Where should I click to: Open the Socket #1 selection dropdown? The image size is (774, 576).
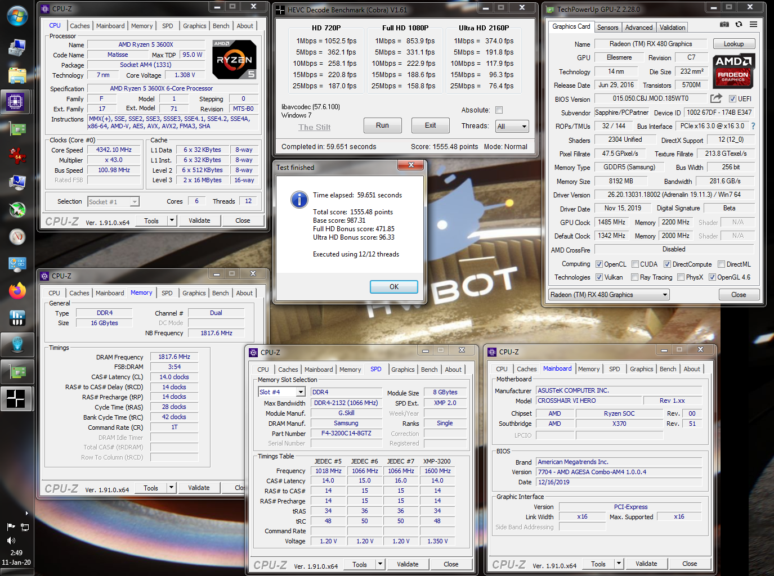point(114,201)
